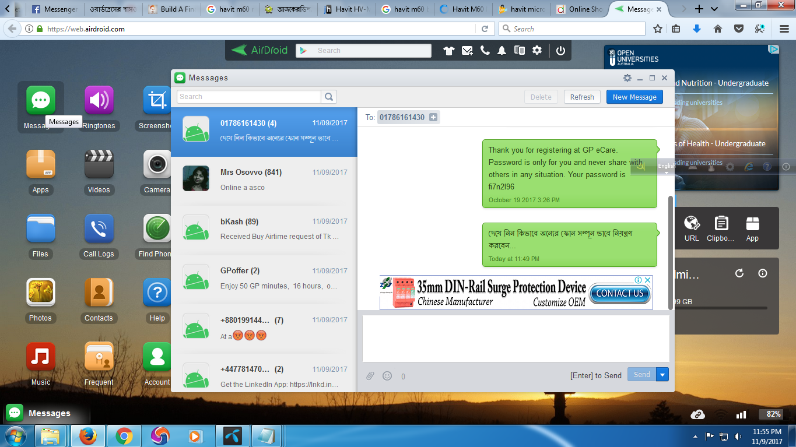
Task: Click the paperclip attachment icon
Action: tap(370, 376)
